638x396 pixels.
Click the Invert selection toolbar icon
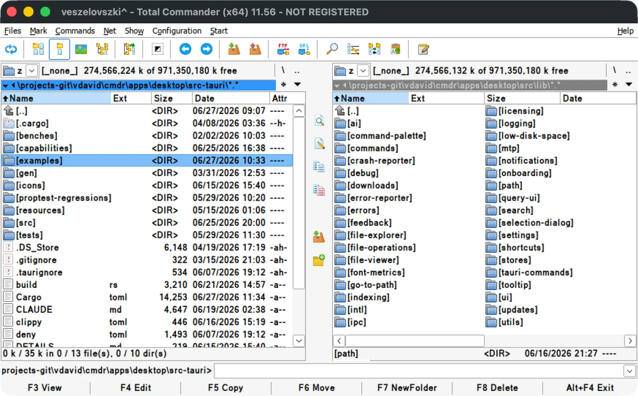(157, 49)
